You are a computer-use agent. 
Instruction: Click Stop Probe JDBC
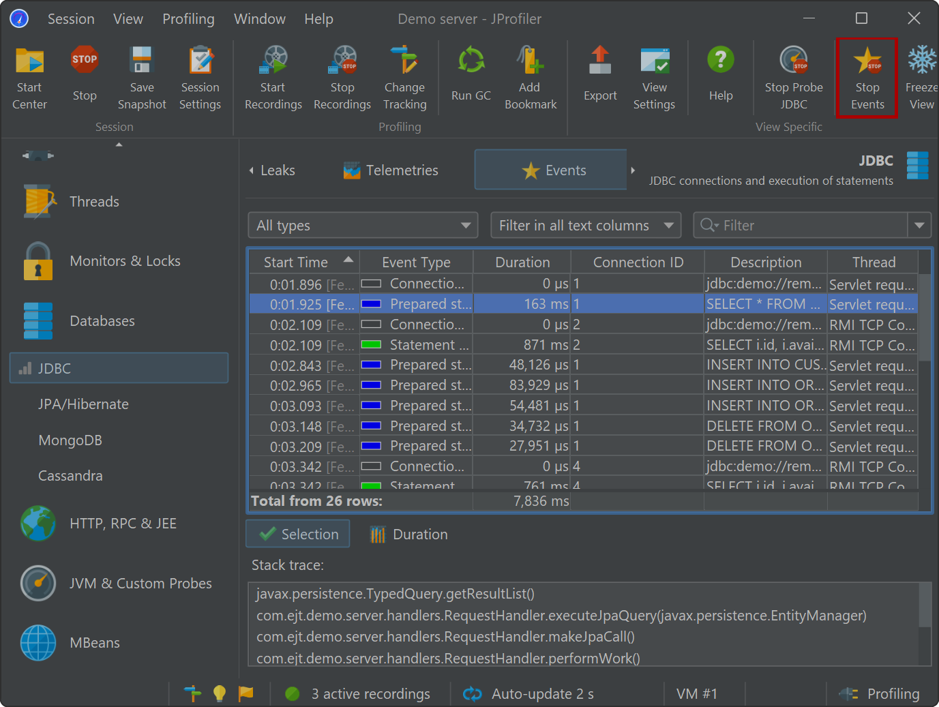pos(794,78)
